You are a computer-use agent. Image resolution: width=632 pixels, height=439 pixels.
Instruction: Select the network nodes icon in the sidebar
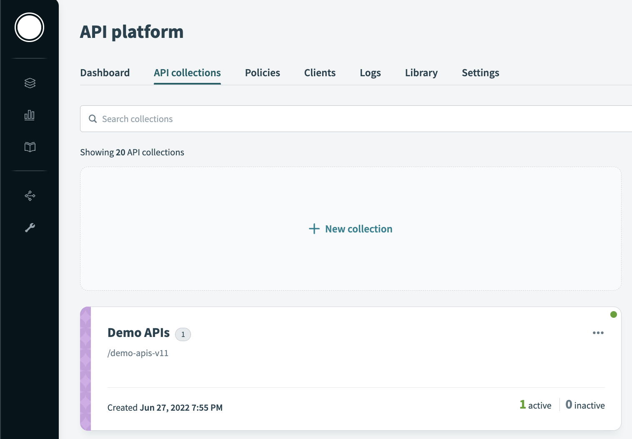(x=29, y=195)
